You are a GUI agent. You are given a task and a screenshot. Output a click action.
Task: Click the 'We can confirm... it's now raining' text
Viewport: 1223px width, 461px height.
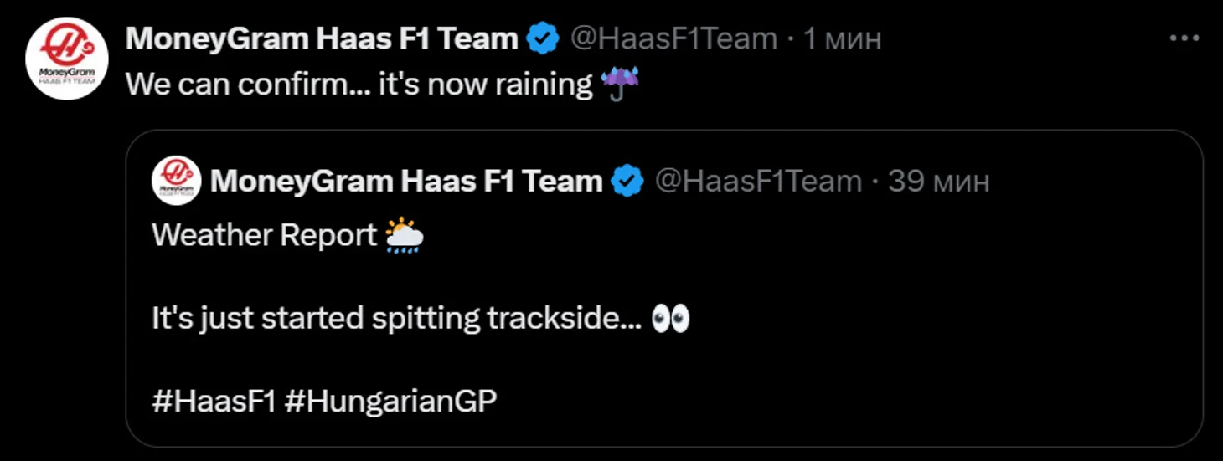(x=359, y=85)
